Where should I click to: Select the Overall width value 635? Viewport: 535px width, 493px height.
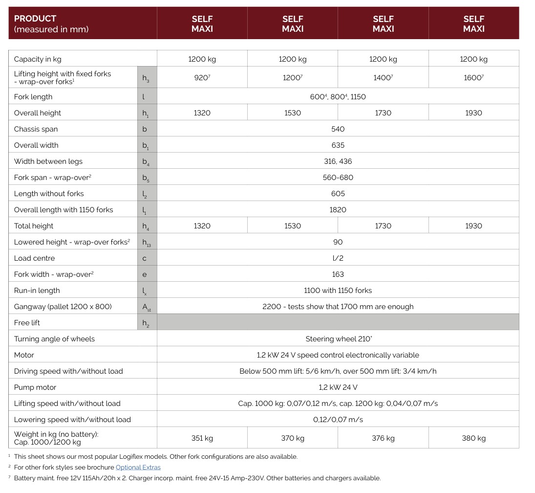(338, 145)
